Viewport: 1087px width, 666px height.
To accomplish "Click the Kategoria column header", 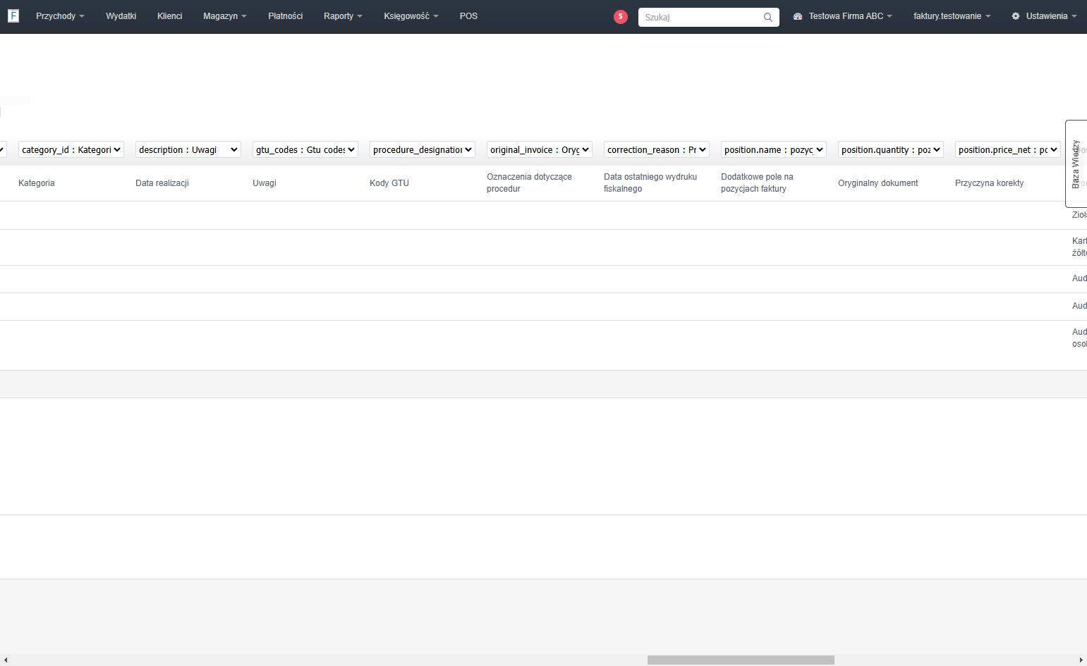I will tap(37, 183).
